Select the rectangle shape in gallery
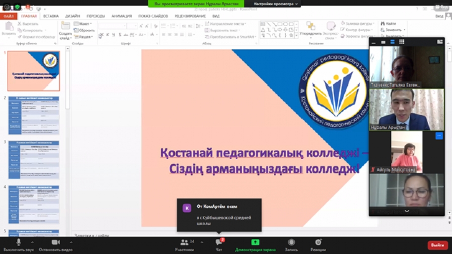The image size is (453, 255). pyautogui.click(x=280, y=24)
